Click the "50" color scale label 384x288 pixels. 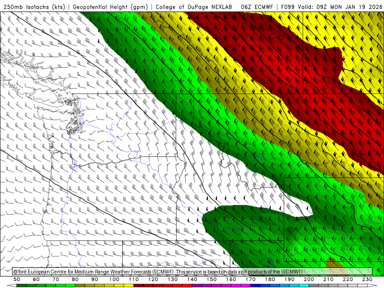click(17, 279)
